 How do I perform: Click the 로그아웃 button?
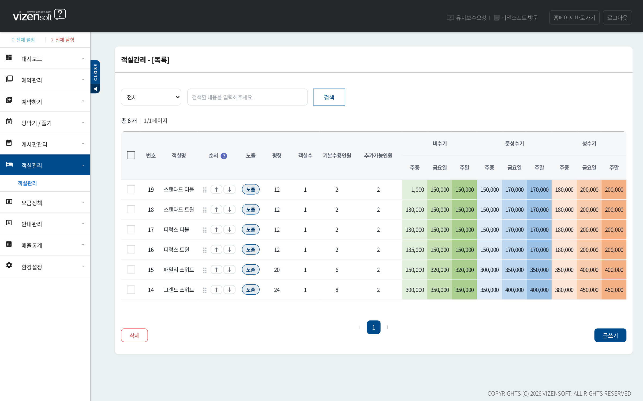pyautogui.click(x=617, y=18)
